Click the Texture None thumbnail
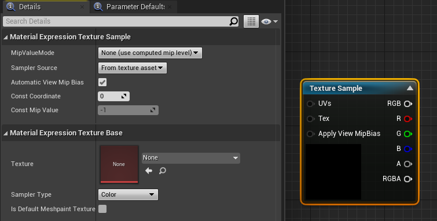437x221 pixels. pos(119,164)
